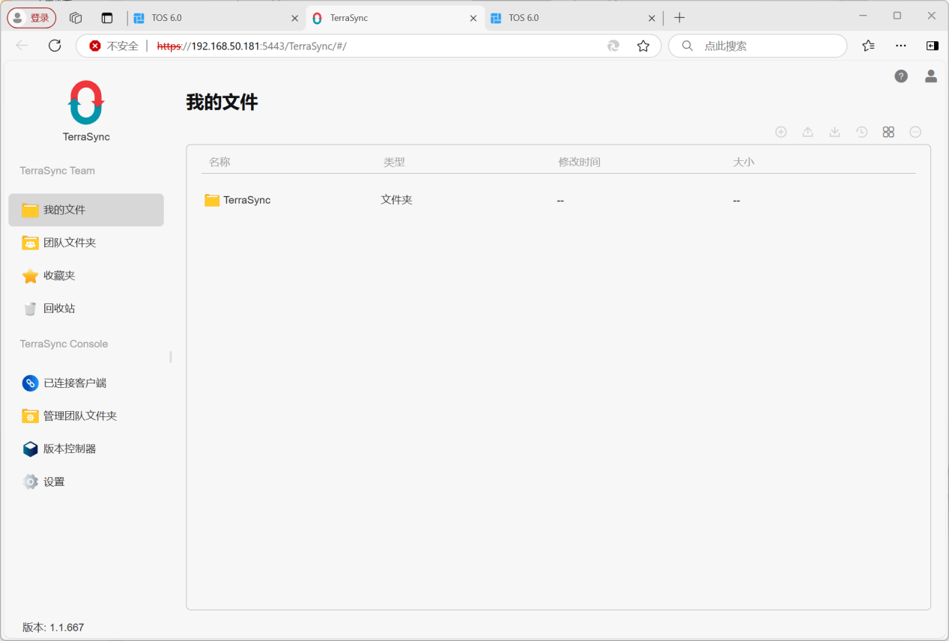
Task: Open 回收站 recycle bin
Action: pyautogui.click(x=86, y=309)
